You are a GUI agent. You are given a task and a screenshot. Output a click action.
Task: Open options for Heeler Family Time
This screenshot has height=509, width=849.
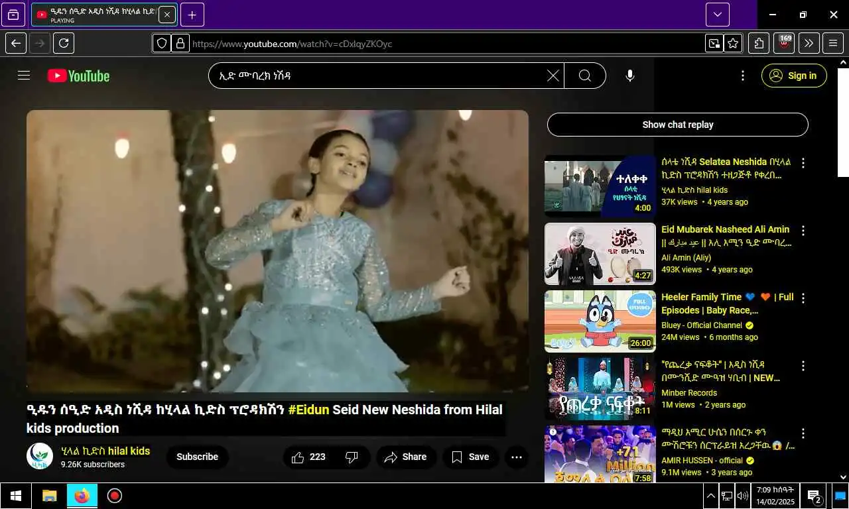pyautogui.click(x=803, y=298)
